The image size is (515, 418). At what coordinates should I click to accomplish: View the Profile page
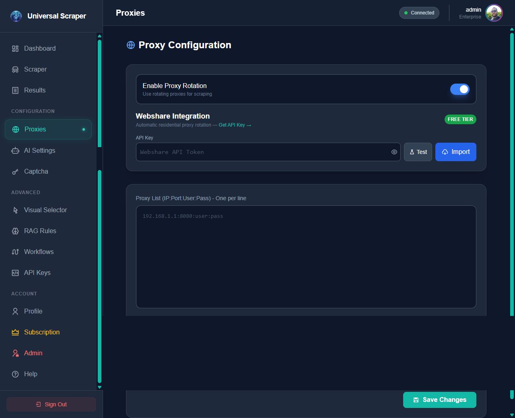[x=48, y=311]
